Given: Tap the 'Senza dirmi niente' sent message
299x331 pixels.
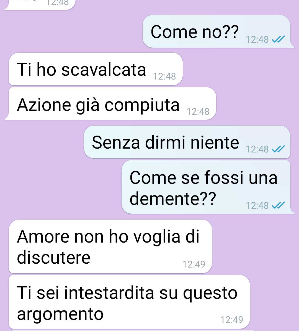Looking at the screenshot, I should pos(187,142).
